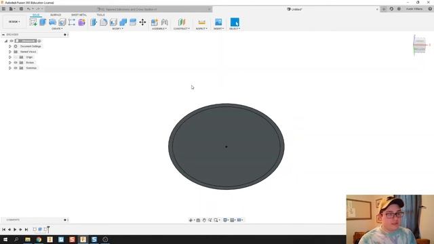
Task: Switch to the Solid tab
Action: [x=36, y=15]
